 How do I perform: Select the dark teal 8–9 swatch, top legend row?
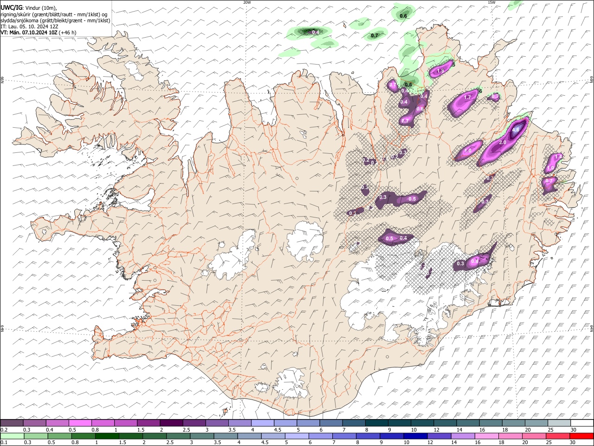coord(377,423)
